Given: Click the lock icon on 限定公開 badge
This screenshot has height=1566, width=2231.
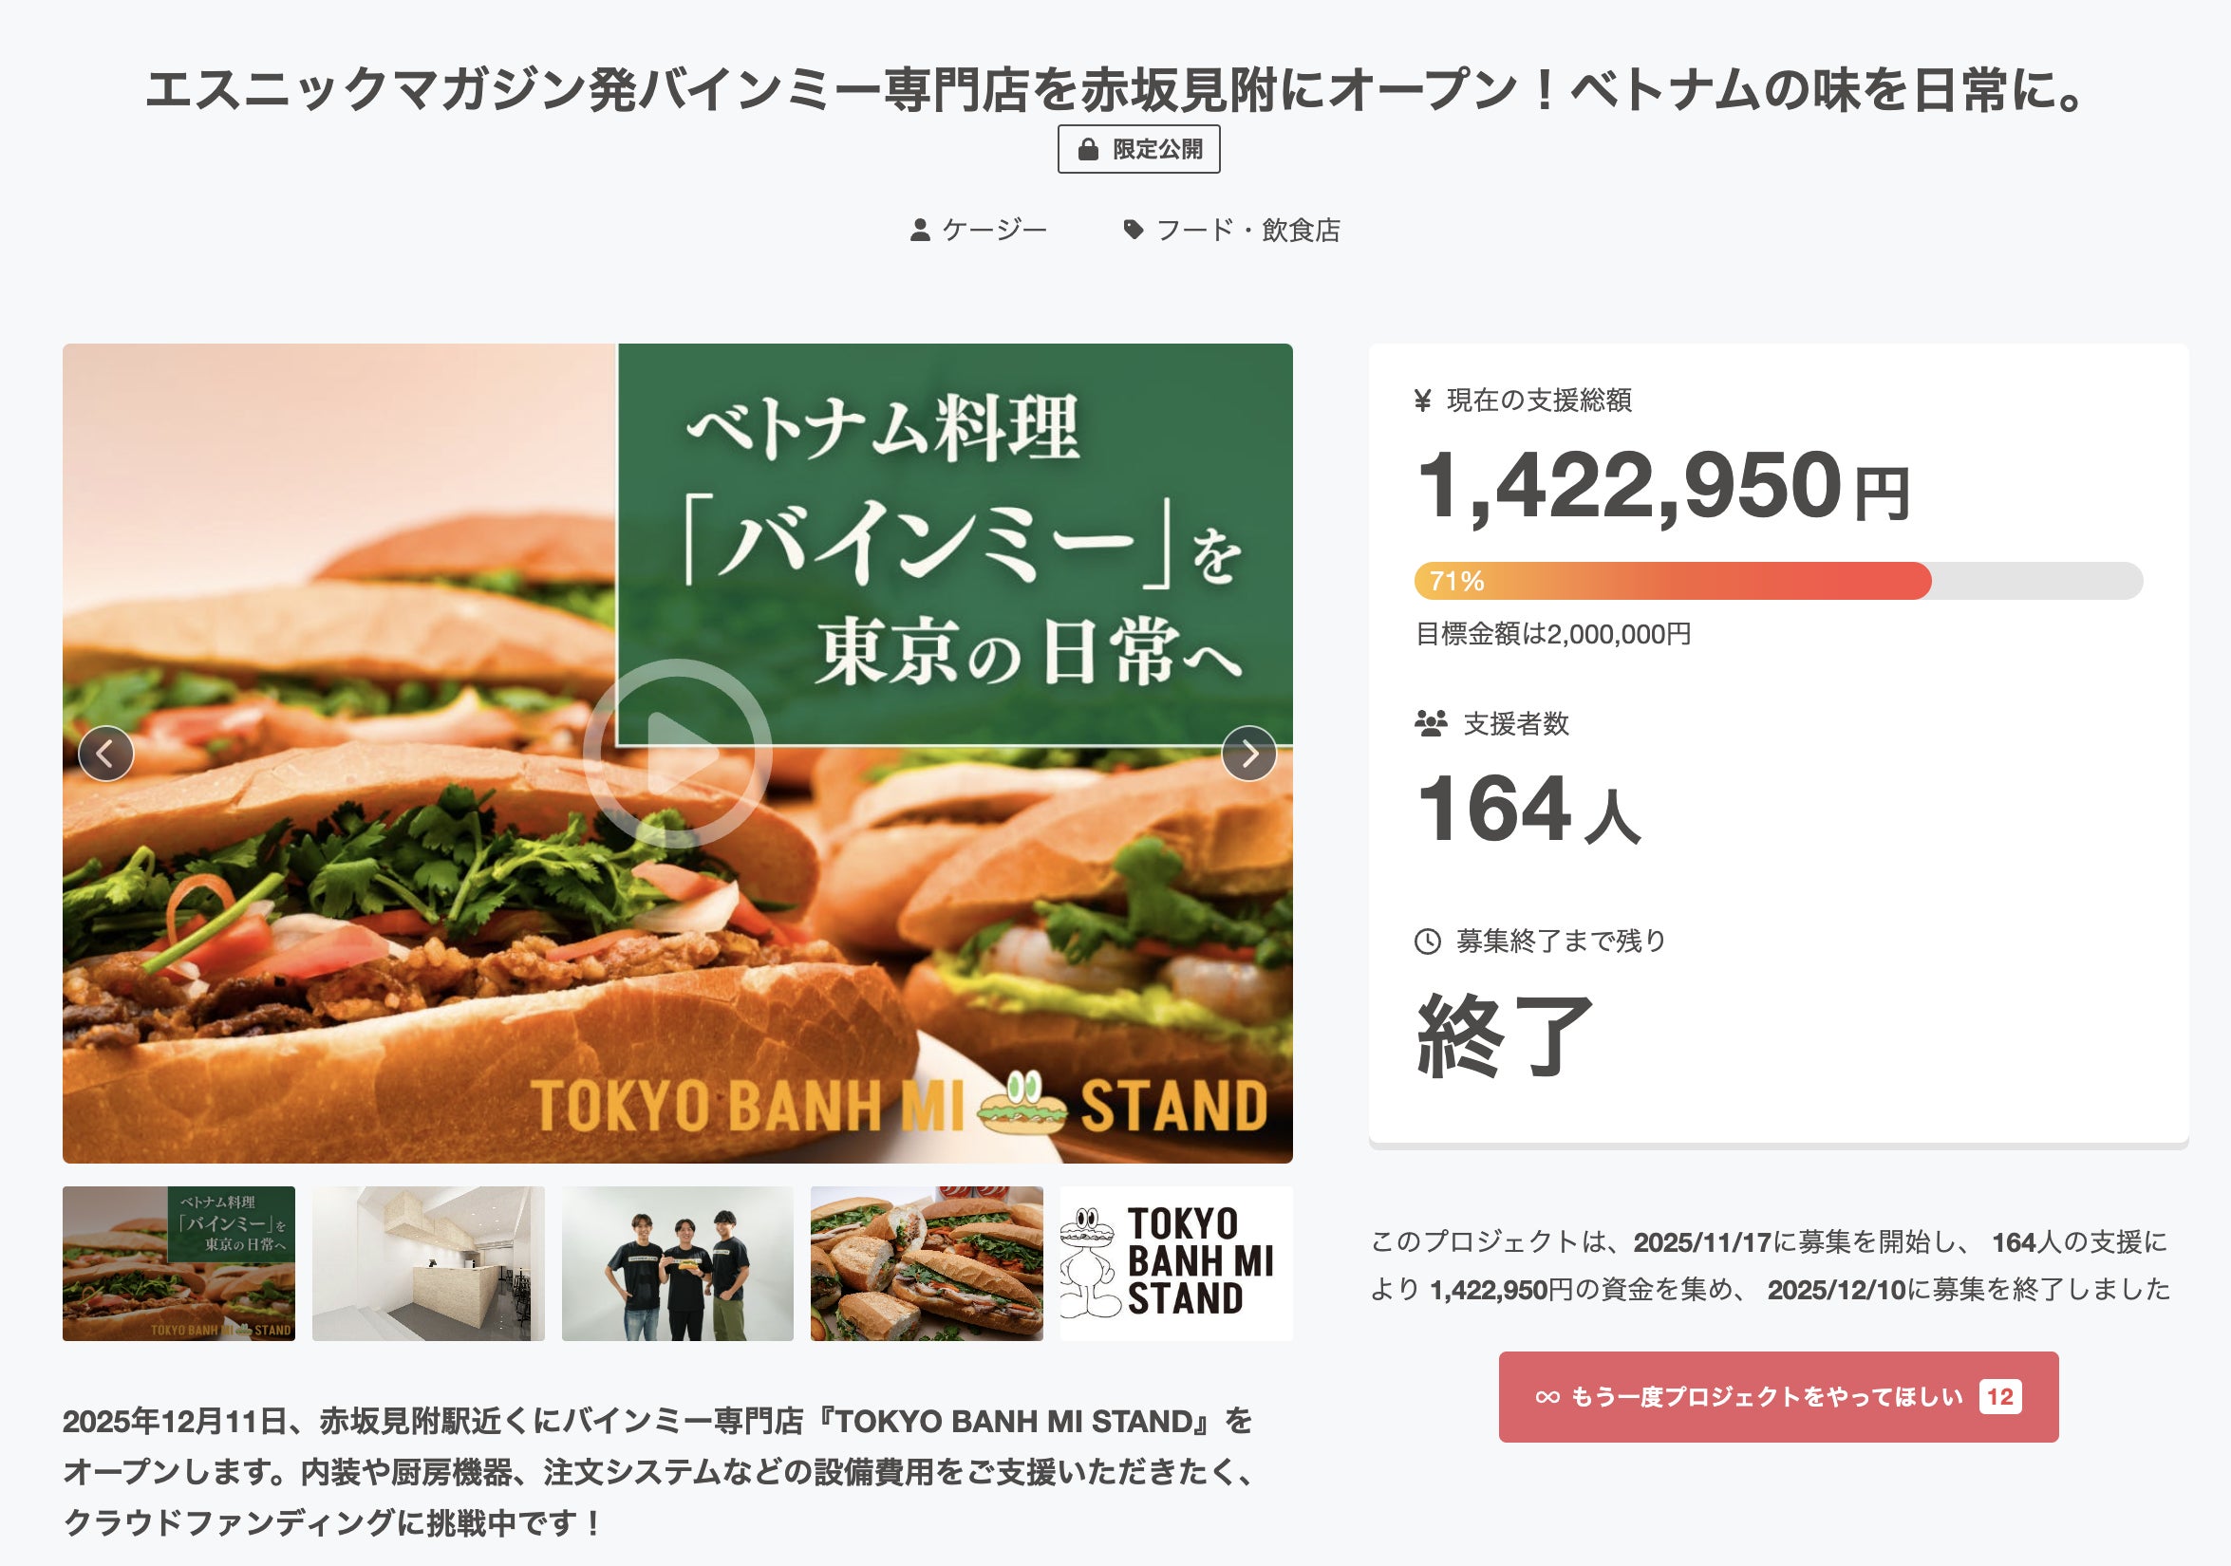Looking at the screenshot, I should [x=1088, y=150].
